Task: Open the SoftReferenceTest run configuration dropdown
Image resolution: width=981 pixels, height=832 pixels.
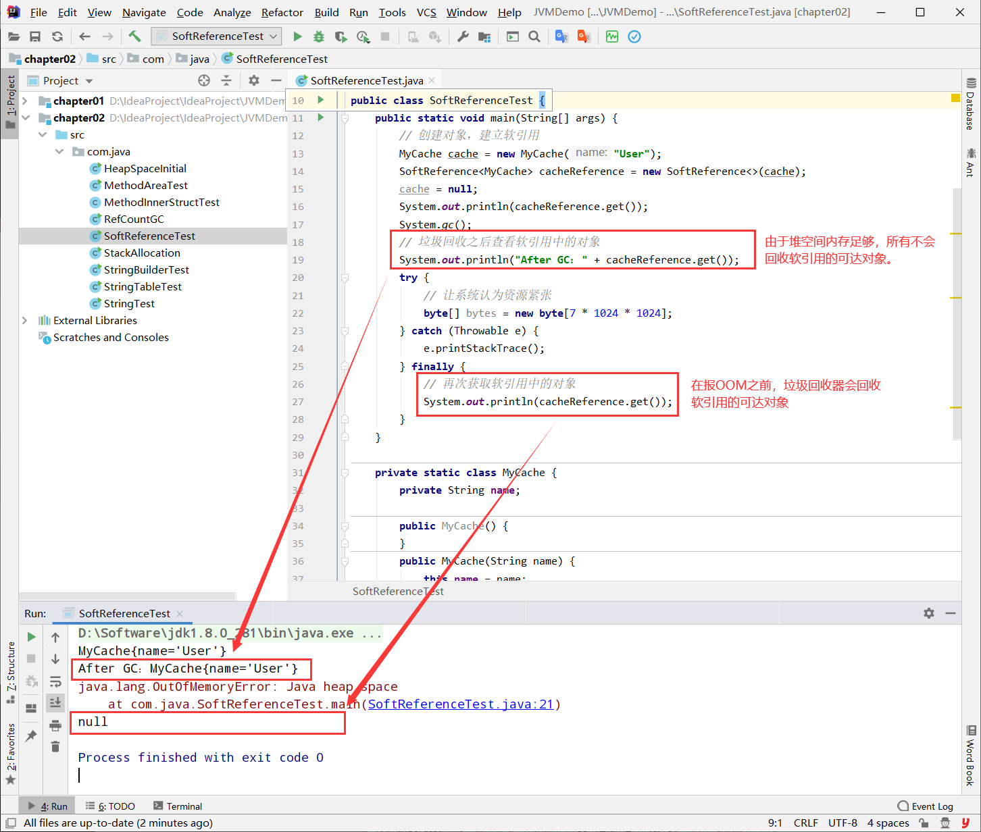Action: 216,36
